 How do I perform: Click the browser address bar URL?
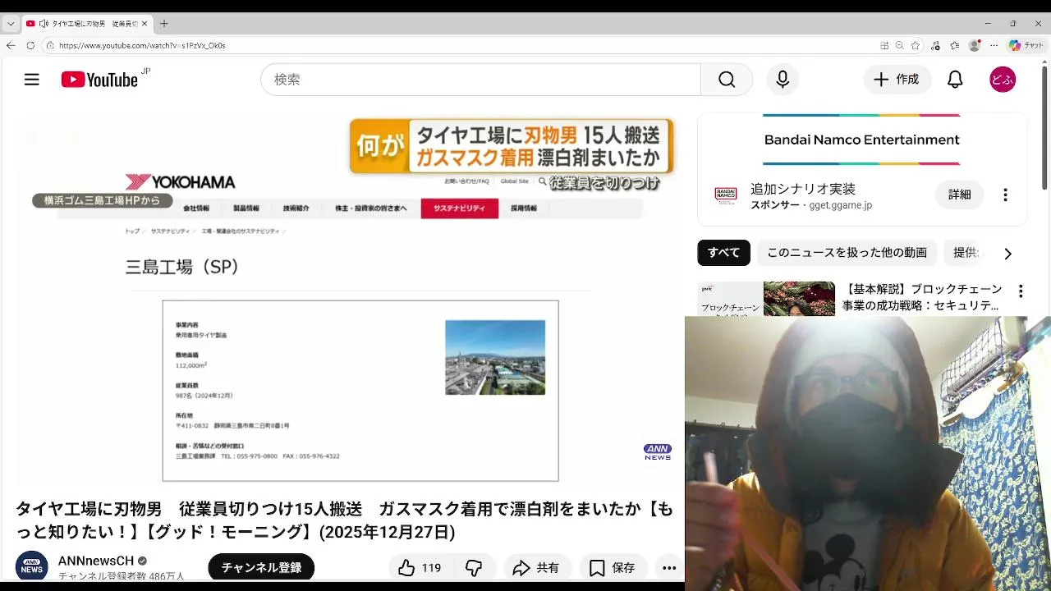tap(142, 46)
